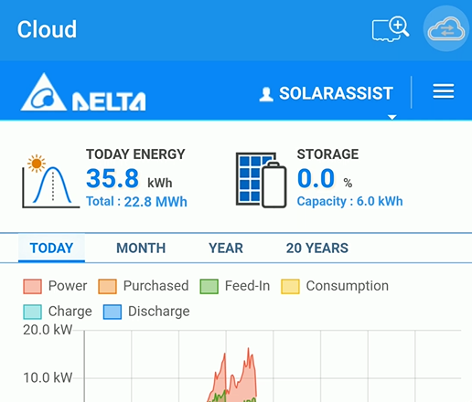This screenshot has height=402, width=472.
Task: Toggle the Power series in legend
Action: coord(55,286)
